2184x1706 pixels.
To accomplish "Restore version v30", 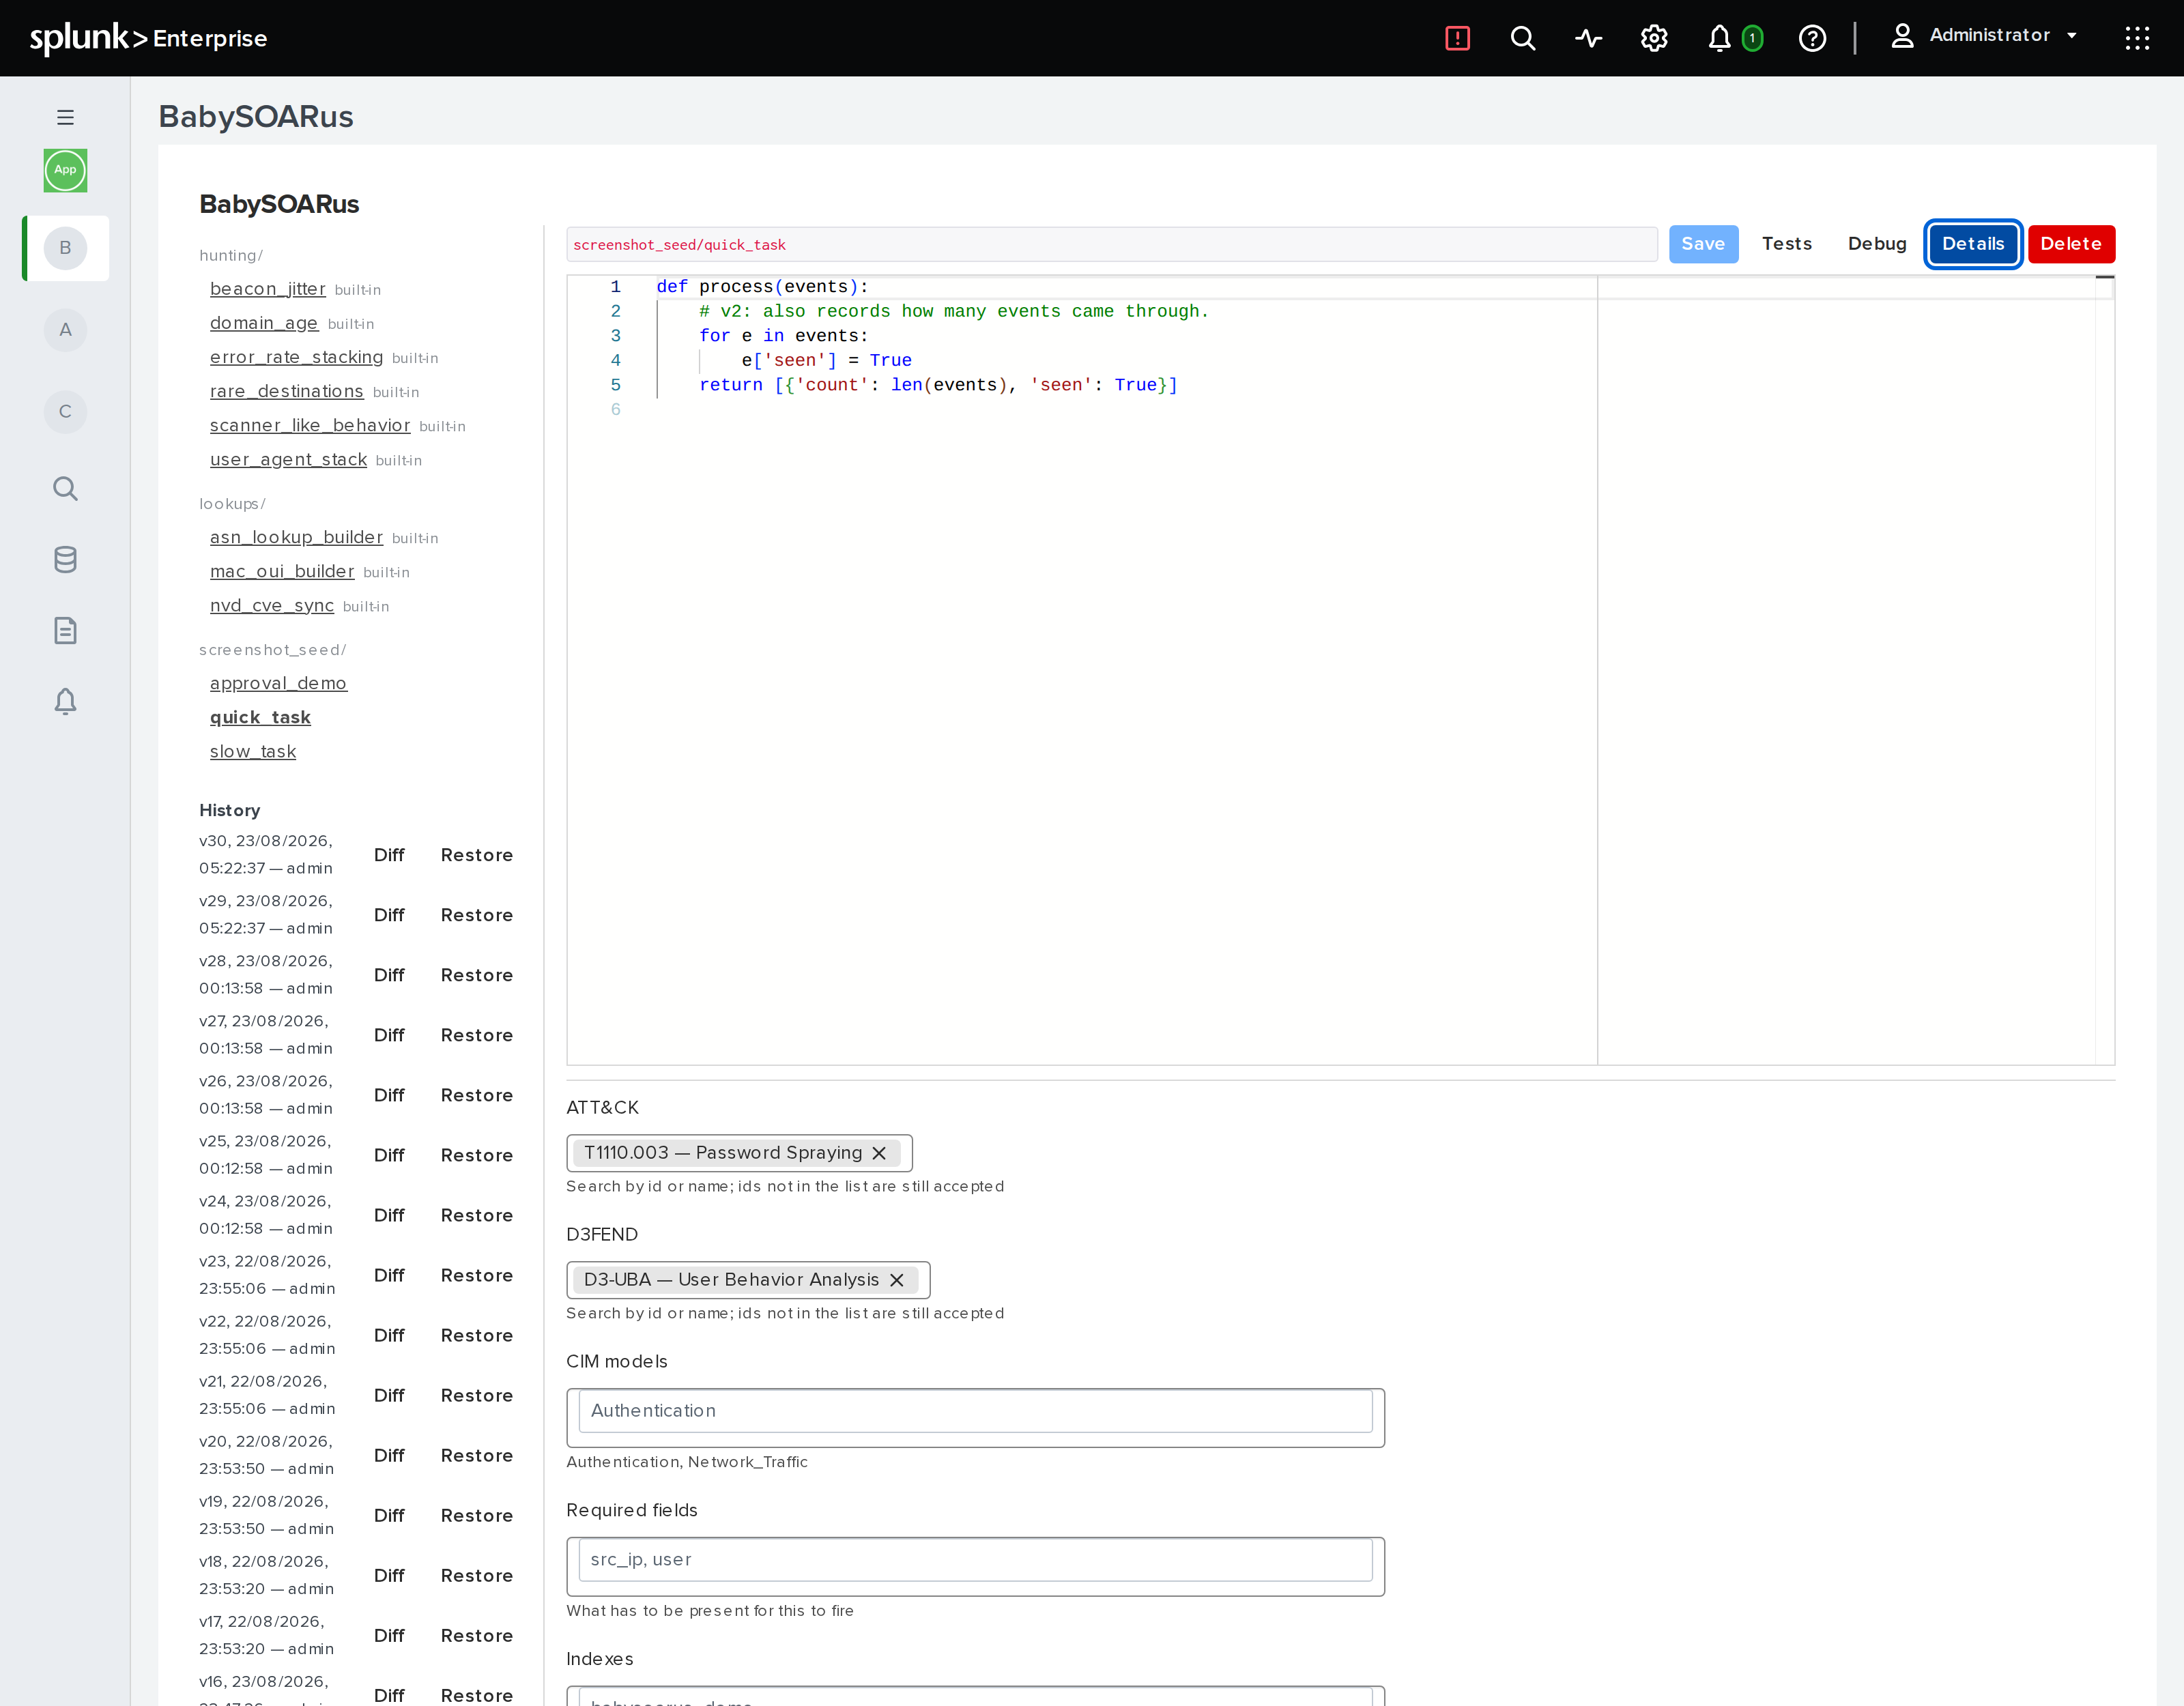I will 477,855.
